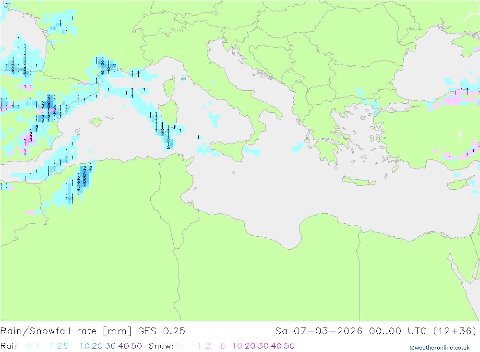The height and width of the screenshot is (352, 480).
Task: Click the snow legend value 30
Action: (263, 346)
